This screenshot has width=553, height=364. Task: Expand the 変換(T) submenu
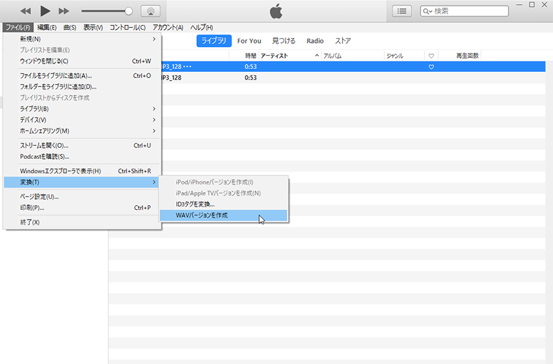click(x=82, y=182)
